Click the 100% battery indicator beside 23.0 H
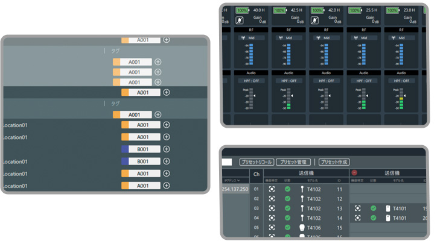Viewport: 443px width, 241px height. click(x=392, y=10)
